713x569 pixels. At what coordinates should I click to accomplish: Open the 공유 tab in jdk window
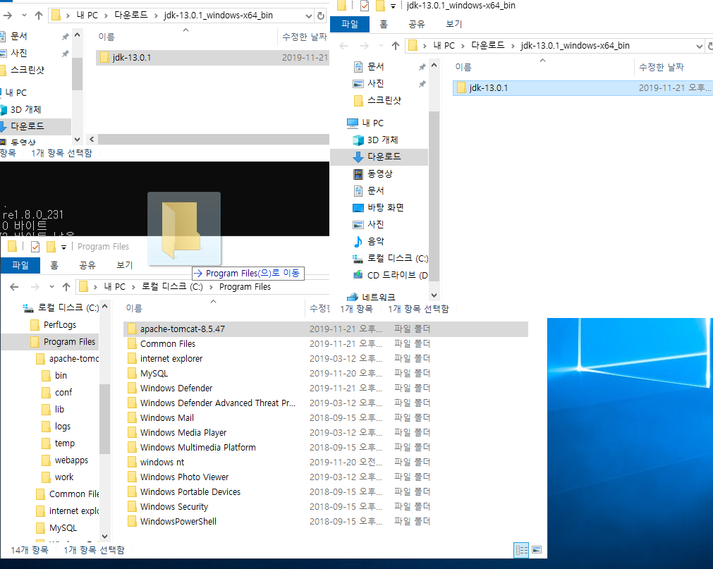click(x=417, y=24)
